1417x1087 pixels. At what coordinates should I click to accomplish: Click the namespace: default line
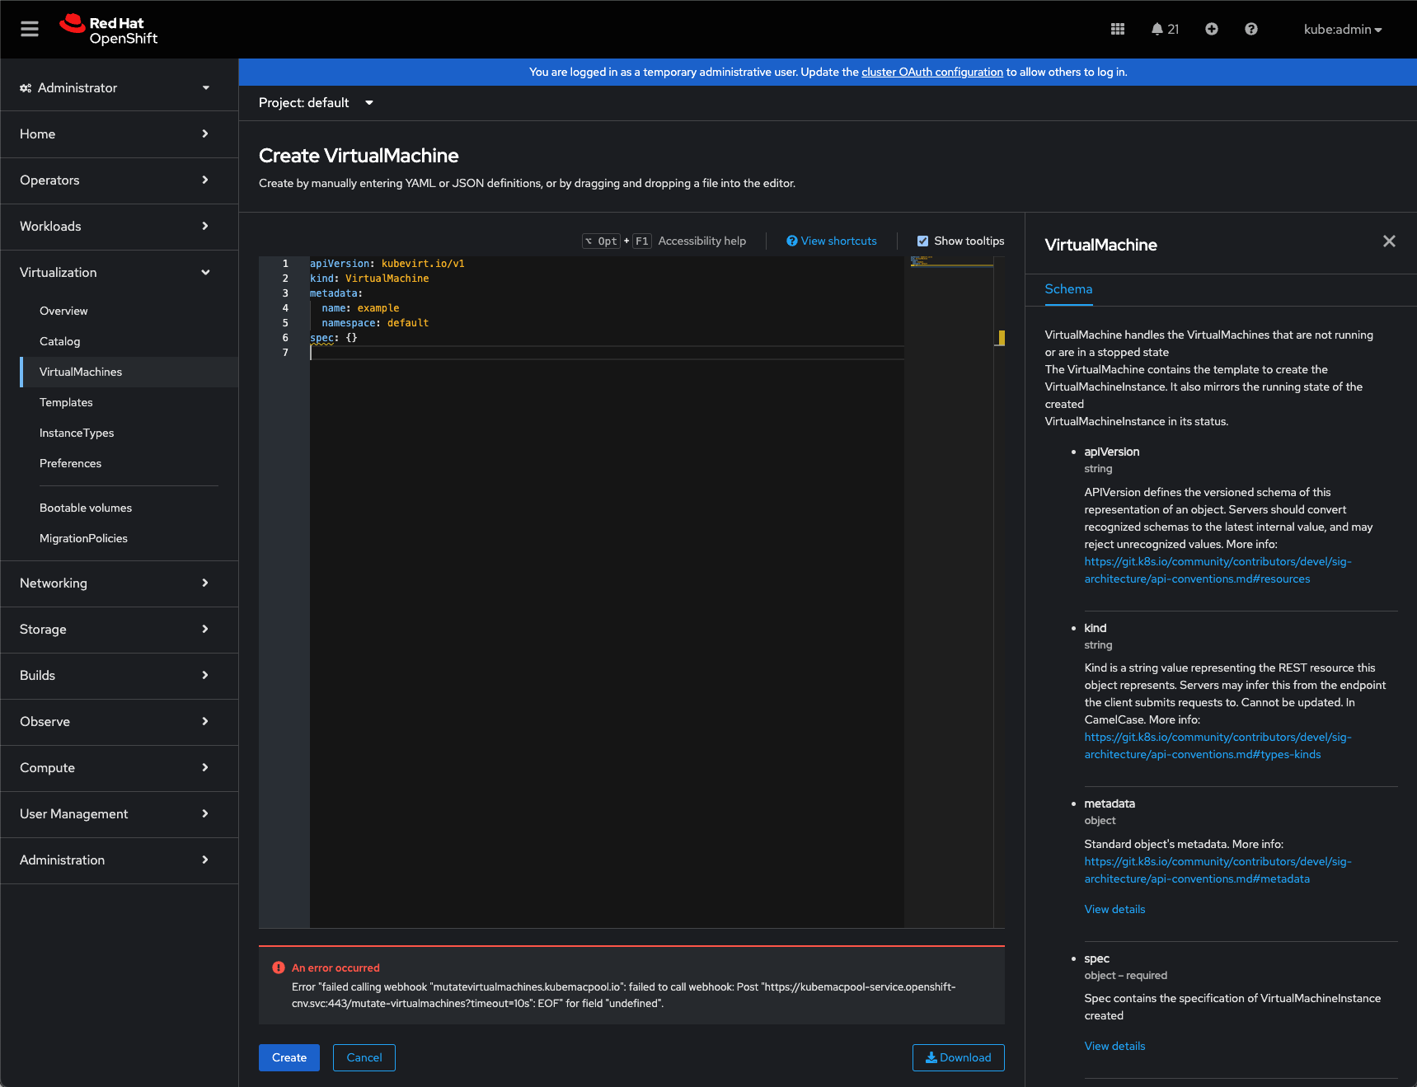point(375,323)
